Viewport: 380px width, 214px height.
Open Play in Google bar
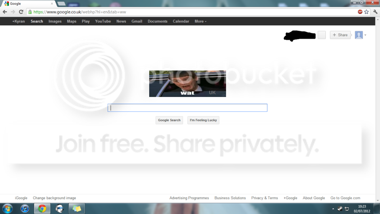click(x=86, y=21)
